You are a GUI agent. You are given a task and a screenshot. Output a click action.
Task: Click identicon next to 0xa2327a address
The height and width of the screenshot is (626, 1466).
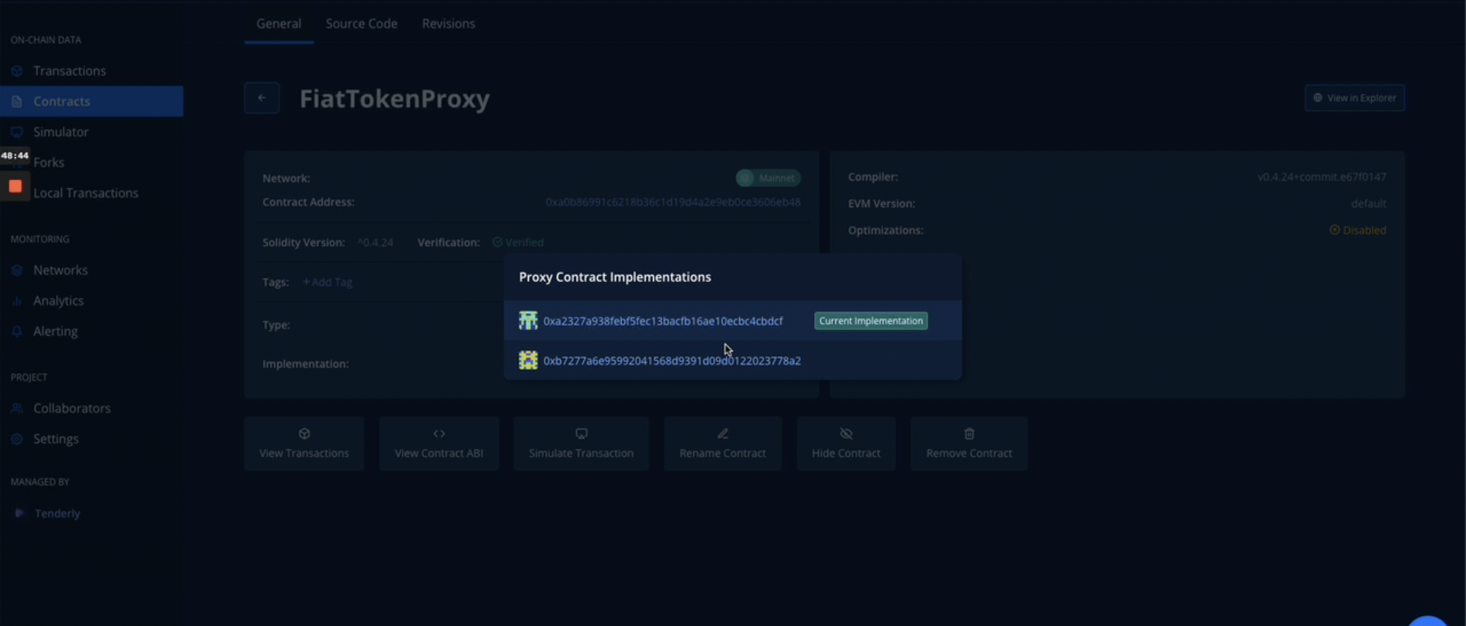point(528,321)
